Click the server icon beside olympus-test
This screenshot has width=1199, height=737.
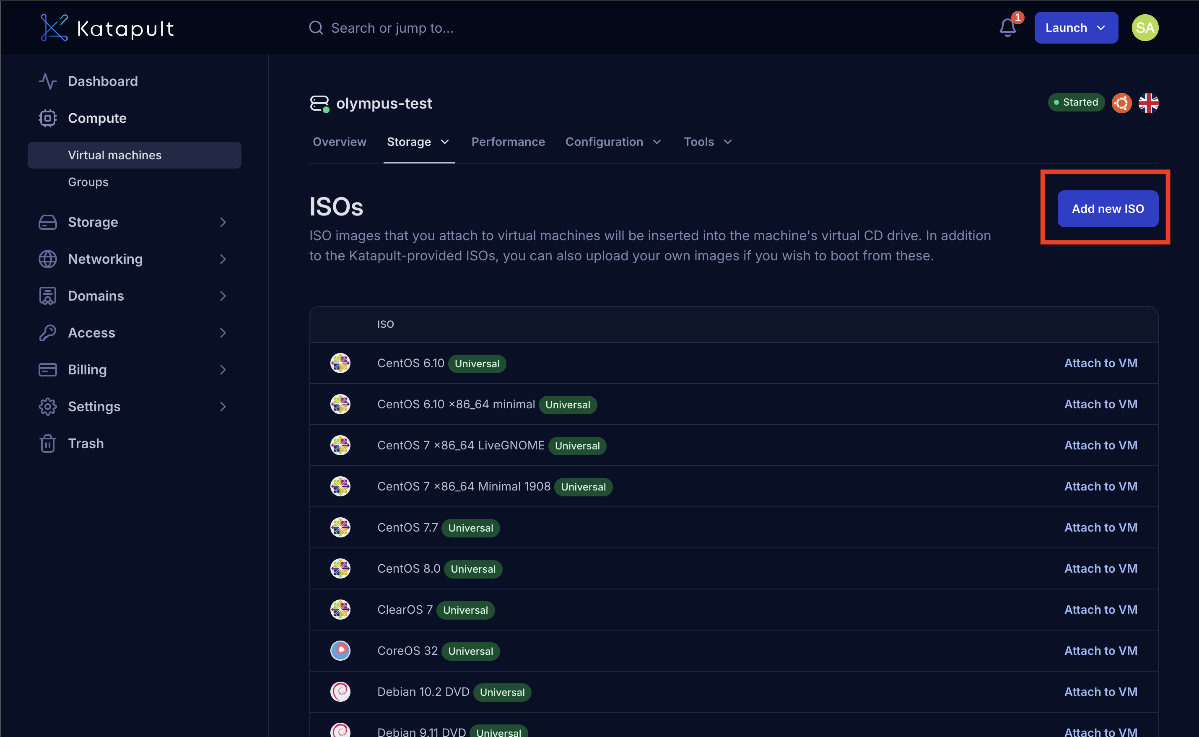pos(319,103)
